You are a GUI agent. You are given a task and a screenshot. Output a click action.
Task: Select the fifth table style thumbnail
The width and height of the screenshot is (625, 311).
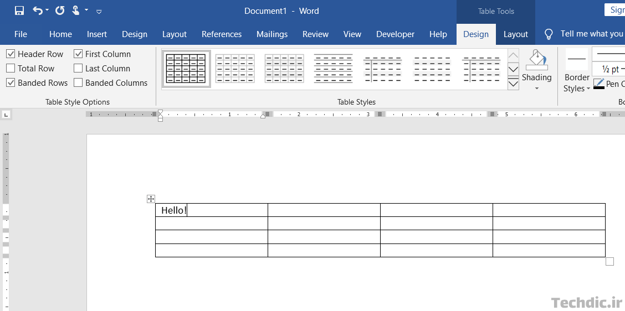coord(383,69)
